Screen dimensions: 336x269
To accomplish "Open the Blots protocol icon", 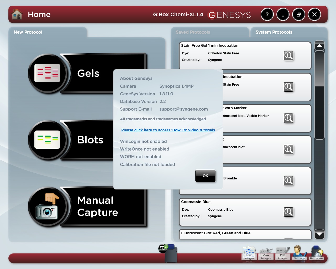I will tap(48, 140).
